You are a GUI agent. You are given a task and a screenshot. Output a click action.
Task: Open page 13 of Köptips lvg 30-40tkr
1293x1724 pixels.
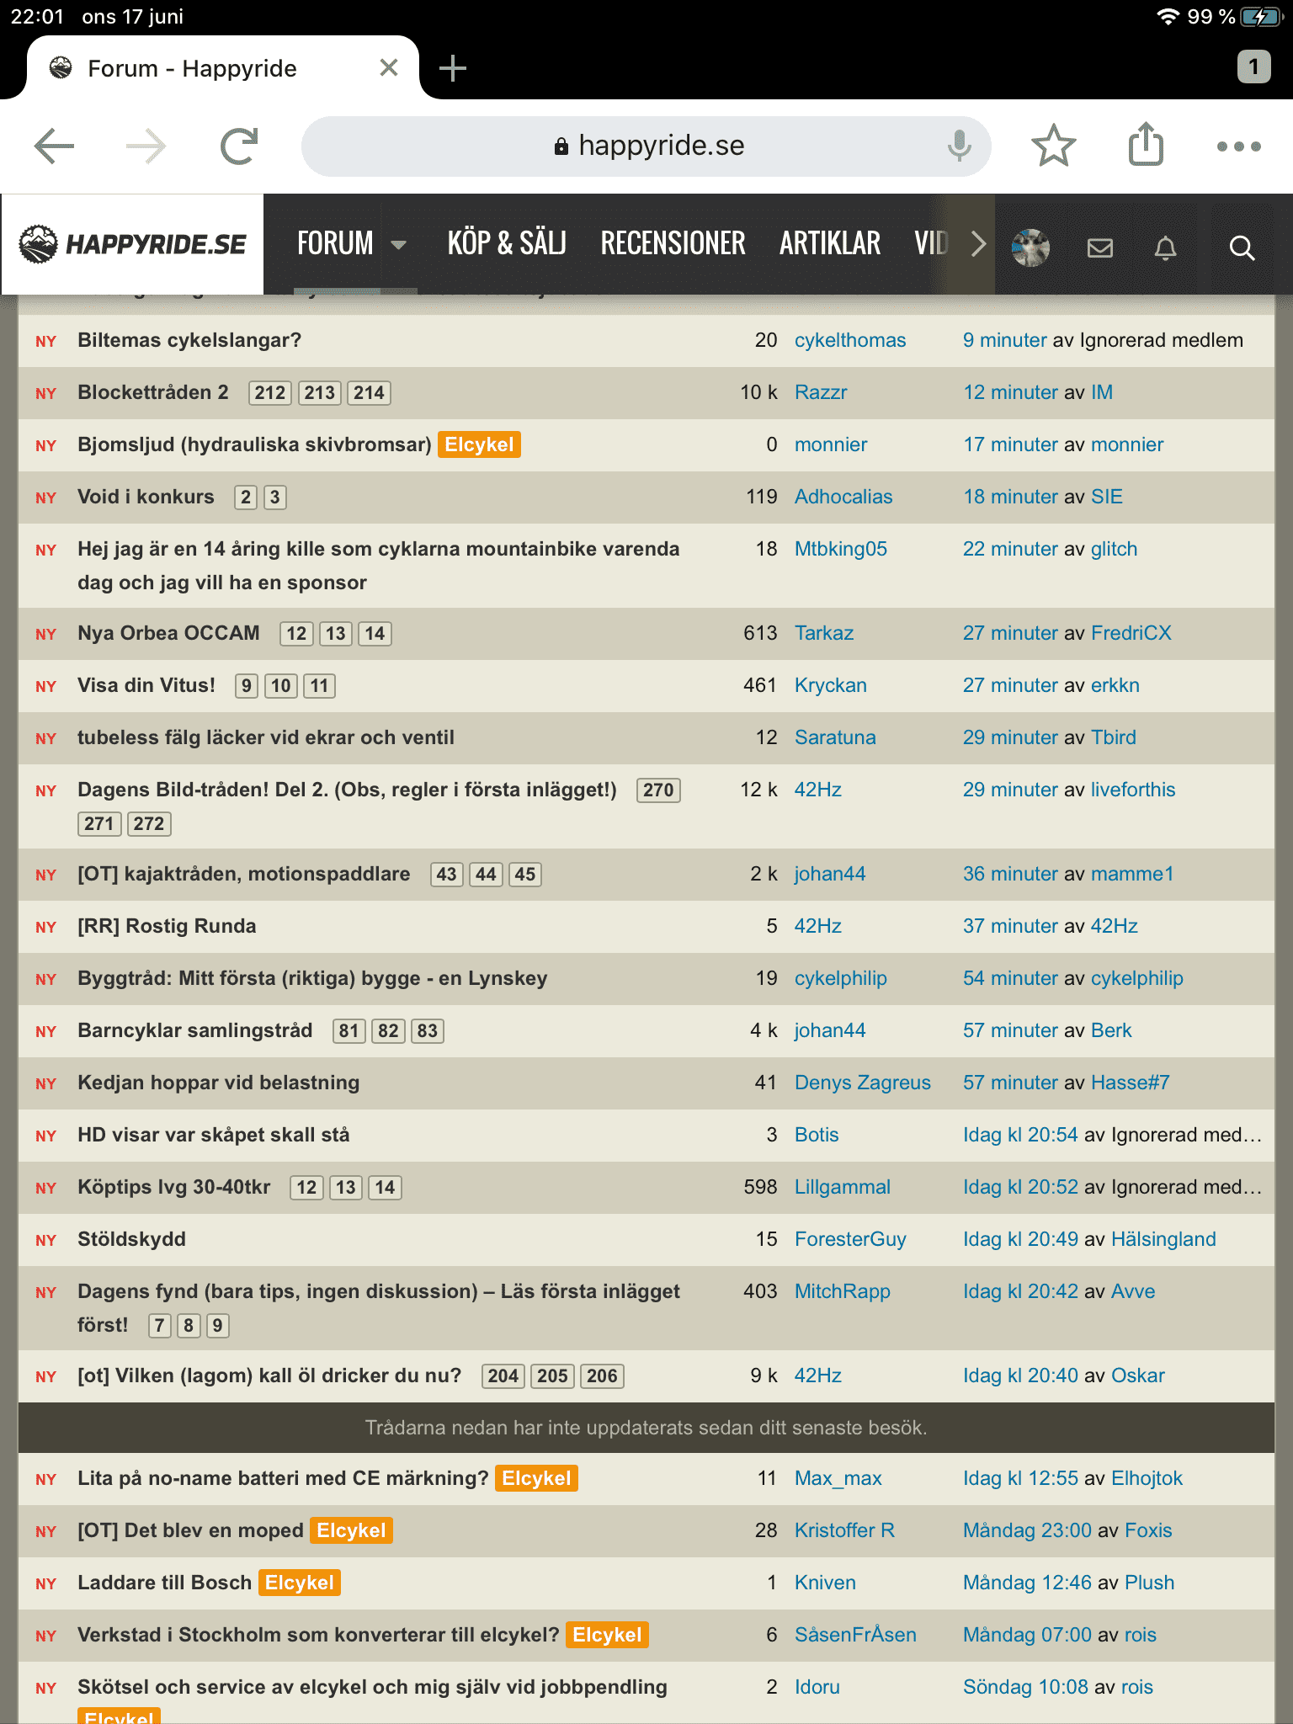pyautogui.click(x=346, y=1188)
